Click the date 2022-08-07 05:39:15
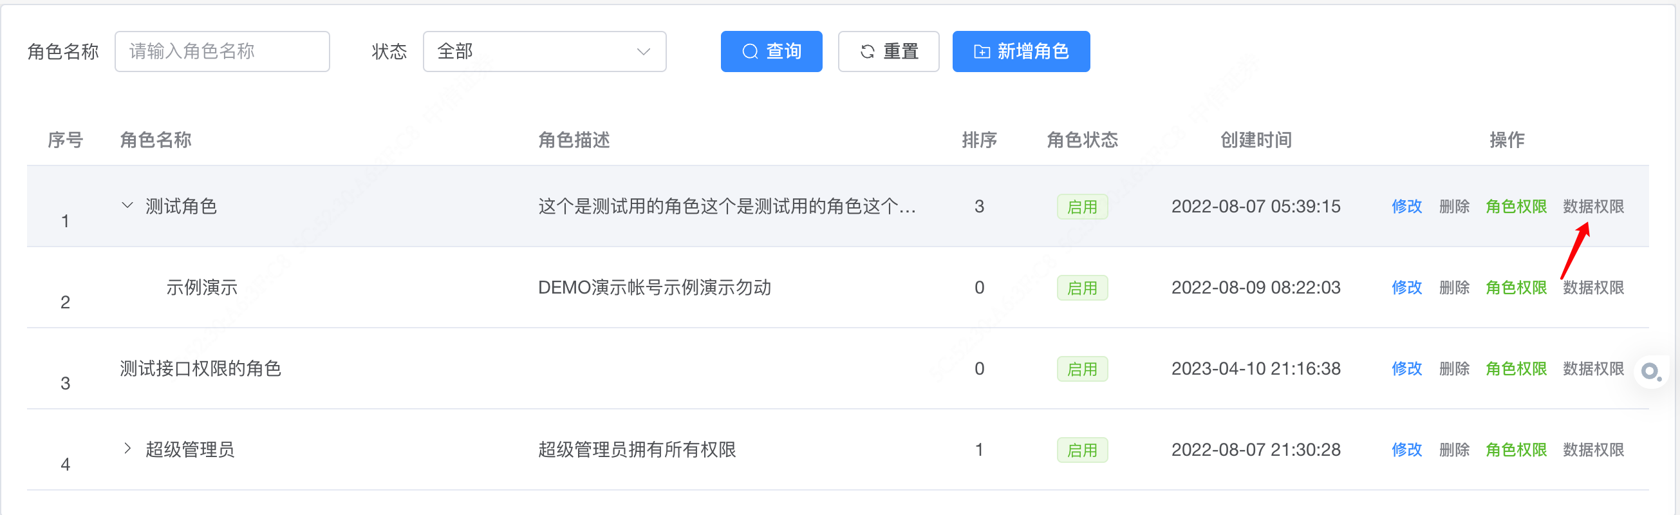This screenshot has width=1680, height=515. click(x=1255, y=207)
